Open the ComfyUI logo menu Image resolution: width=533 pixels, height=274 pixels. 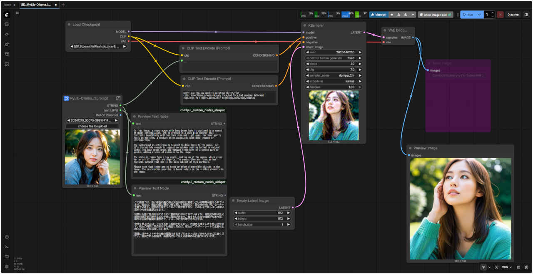tap(7, 15)
